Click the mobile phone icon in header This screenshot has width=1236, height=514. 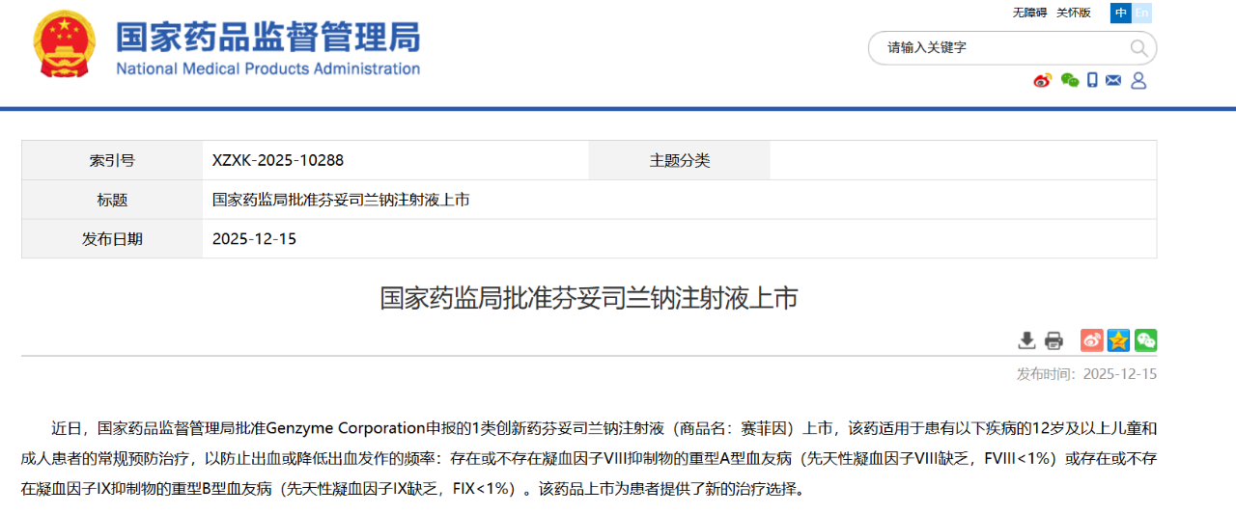click(1092, 80)
